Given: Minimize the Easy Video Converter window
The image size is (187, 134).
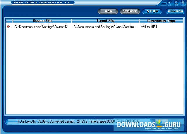Looking at the screenshot, I should pos(176,3).
